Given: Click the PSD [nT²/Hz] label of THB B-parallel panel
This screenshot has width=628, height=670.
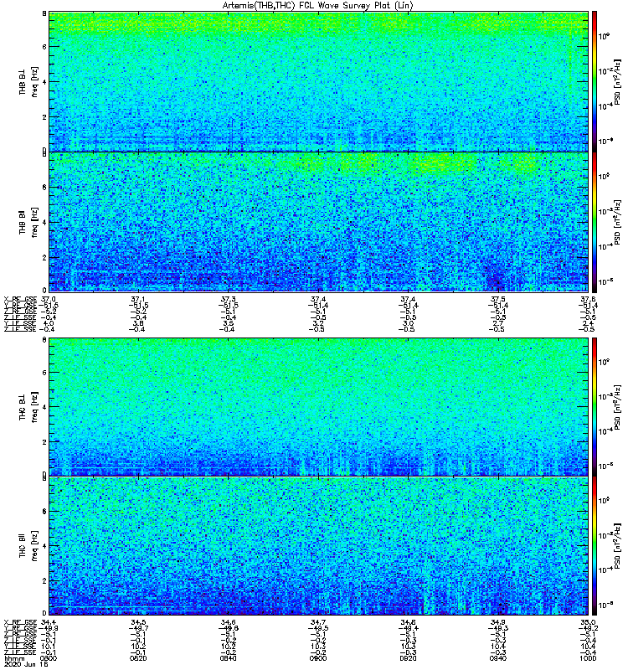Looking at the screenshot, I should pyautogui.click(x=618, y=222).
